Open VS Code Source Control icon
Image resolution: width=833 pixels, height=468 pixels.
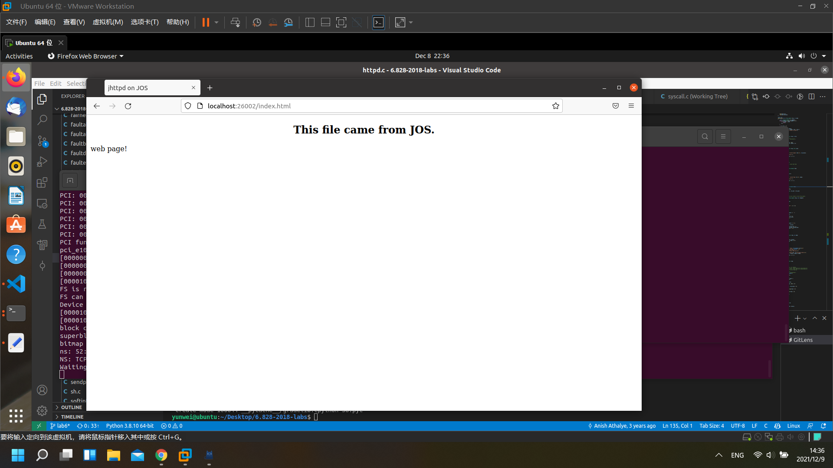tap(42, 141)
